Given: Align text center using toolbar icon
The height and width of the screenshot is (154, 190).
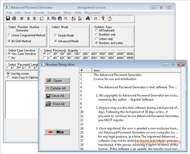Looking at the screenshot, I should coord(28,19).
